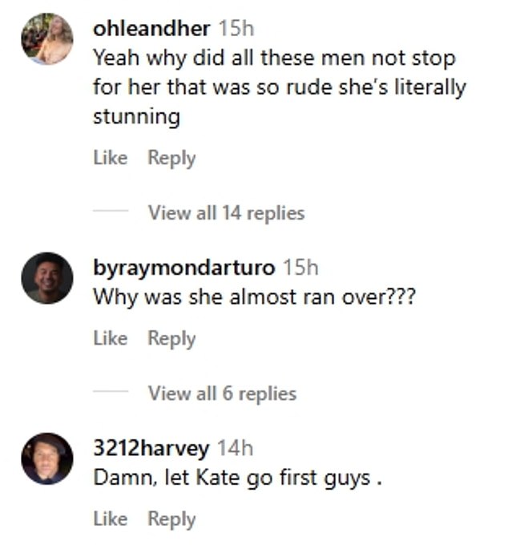This screenshot has height=545, width=508.
Task: Expand View all 14 replies
Action: 226,212
